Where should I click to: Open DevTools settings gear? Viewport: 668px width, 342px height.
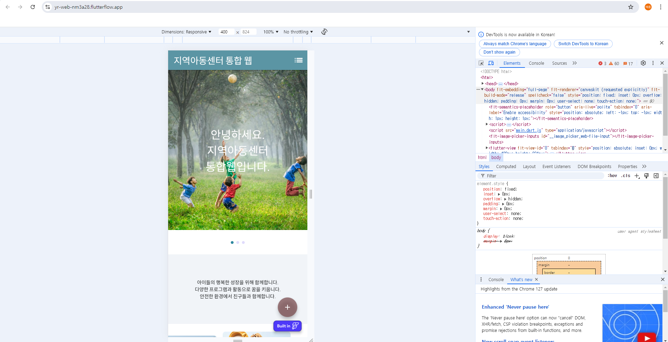click(x=643, y=63)
